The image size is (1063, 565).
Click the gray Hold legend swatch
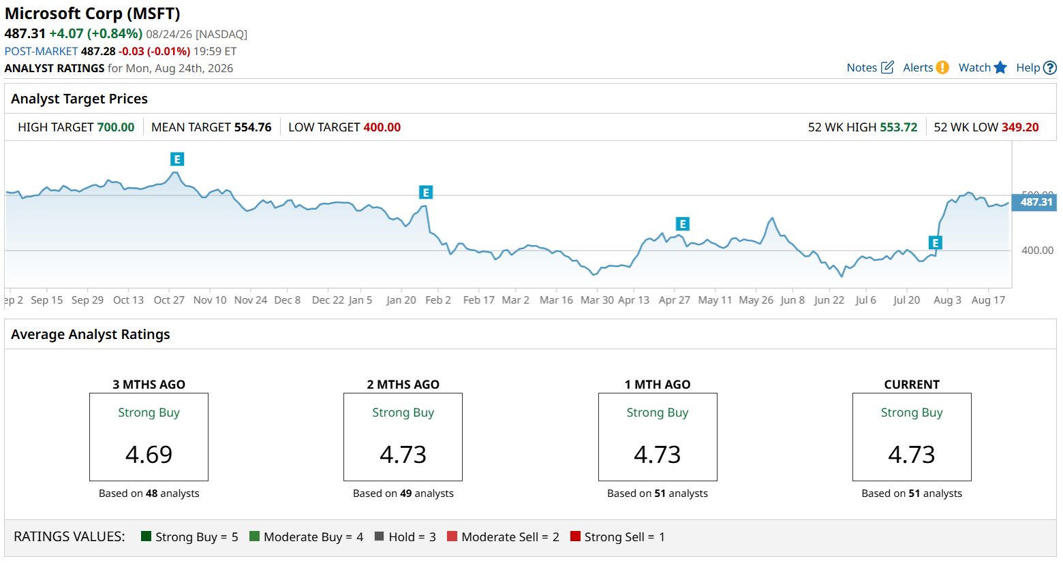coord(380,536)
